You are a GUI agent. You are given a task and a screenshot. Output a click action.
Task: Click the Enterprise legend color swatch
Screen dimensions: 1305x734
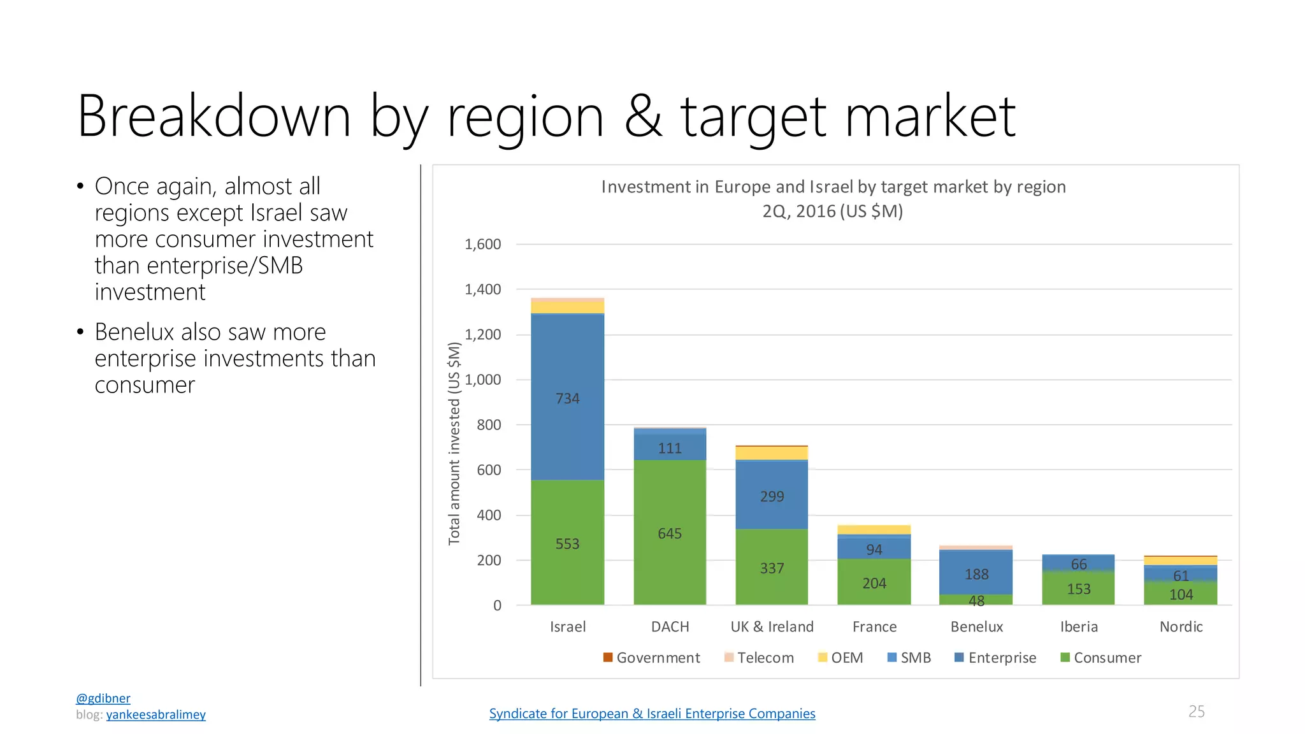click(959, 657)
